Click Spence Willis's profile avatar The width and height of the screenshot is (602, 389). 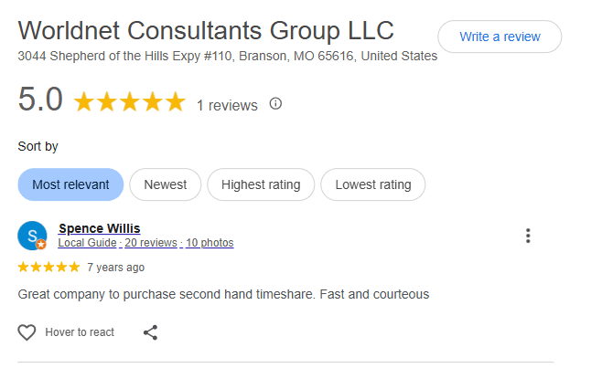pos(32,236)
